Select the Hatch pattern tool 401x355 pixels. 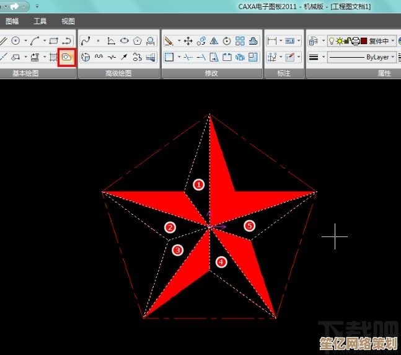[x=53, y=57]
